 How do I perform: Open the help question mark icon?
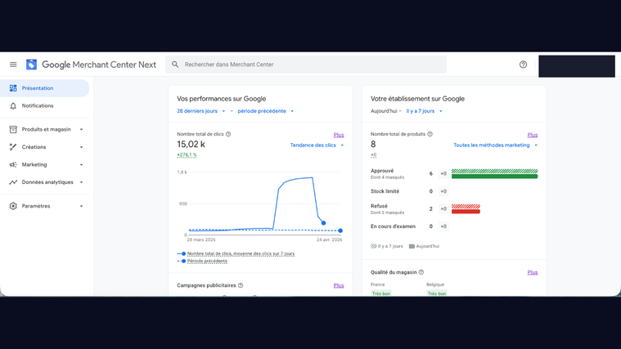pos(524,65)
